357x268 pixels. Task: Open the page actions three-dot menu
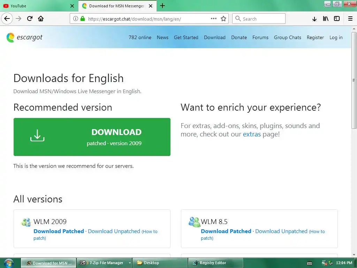[x=214, y=19]
